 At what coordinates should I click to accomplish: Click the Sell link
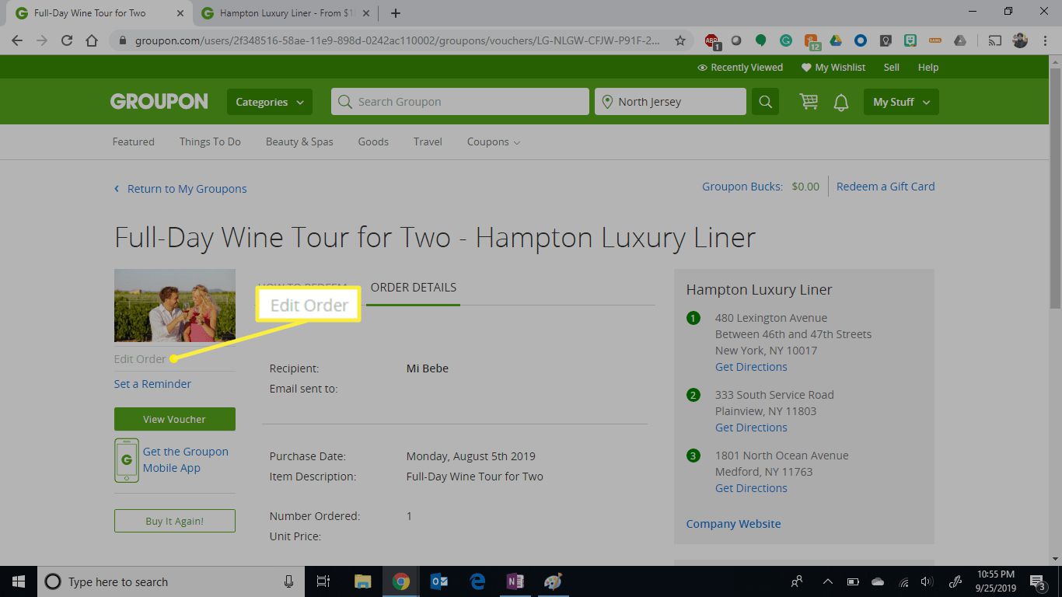(892, 68)
